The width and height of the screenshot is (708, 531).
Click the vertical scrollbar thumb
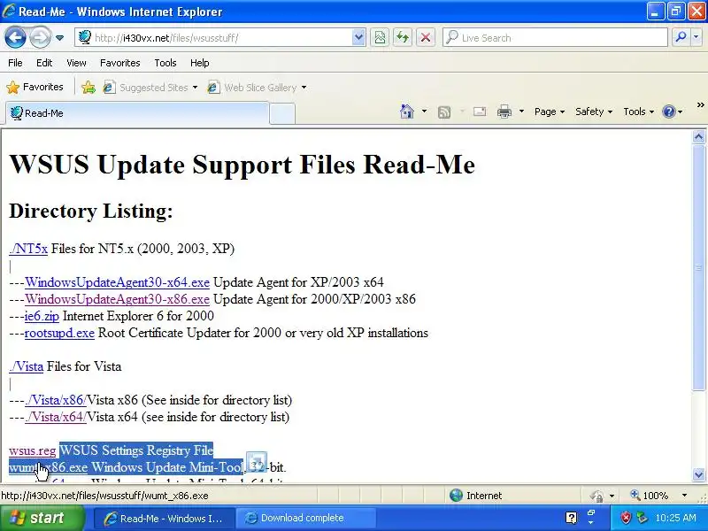pos(699,267)
